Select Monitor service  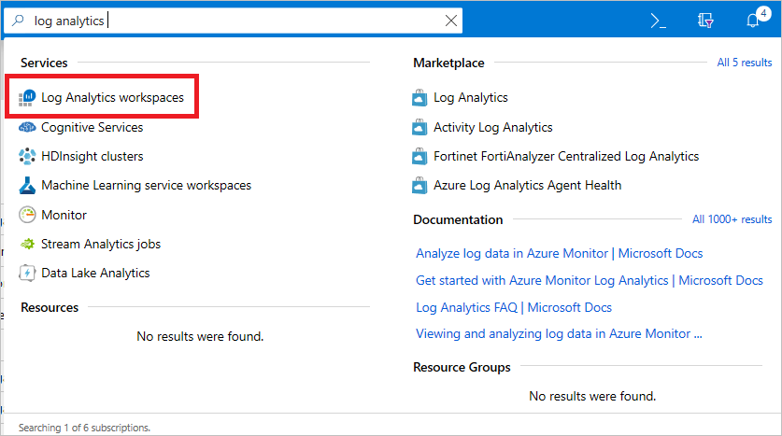(64, 215)
